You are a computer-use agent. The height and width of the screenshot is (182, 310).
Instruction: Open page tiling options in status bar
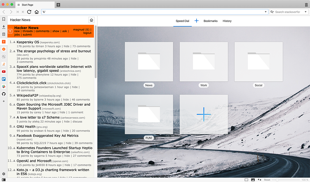coord(246,180)
